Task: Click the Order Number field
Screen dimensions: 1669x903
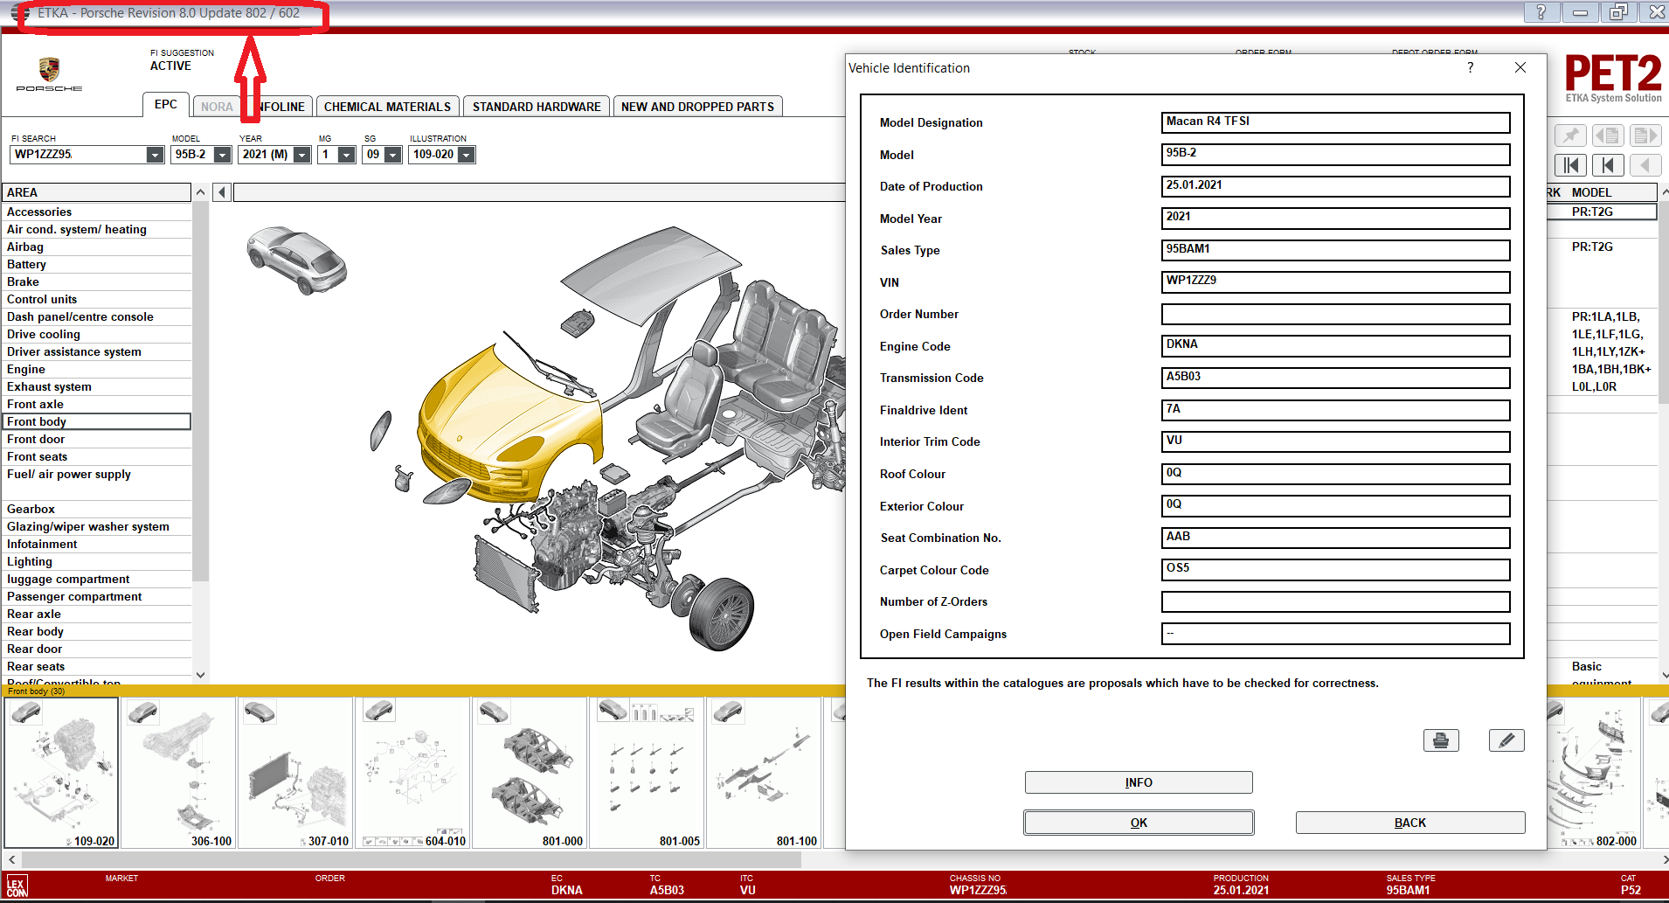Action: 1335,314
